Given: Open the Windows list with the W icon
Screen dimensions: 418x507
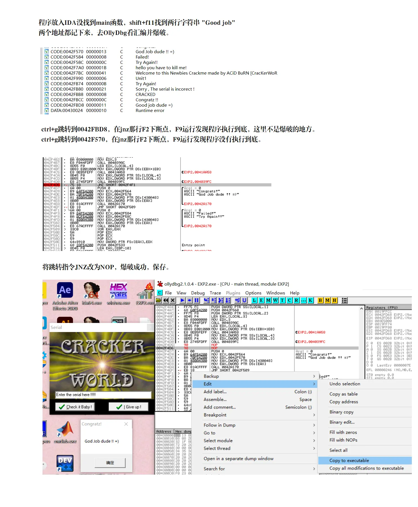Looking at the screenshot, I should pyautogui.click(x=275, y=300).
